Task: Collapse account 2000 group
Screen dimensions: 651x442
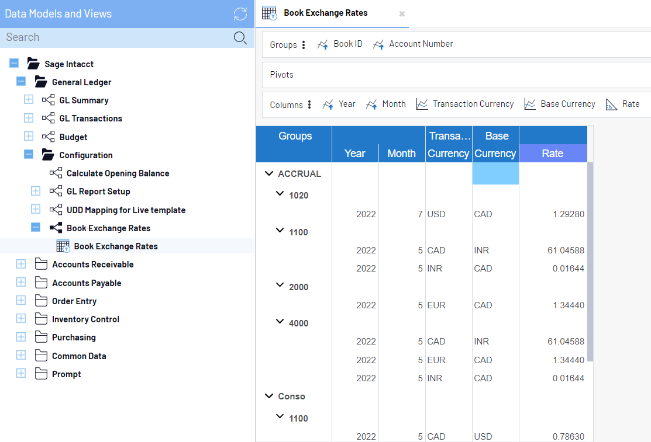Action: [280, 286]
